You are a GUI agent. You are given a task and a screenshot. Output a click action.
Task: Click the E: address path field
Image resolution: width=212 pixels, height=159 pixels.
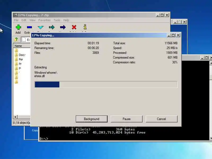point(26,39)
